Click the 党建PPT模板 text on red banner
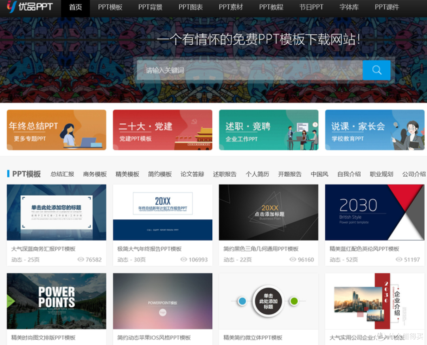This screenshot has width=427, height=345. click(x=135, y=139)
